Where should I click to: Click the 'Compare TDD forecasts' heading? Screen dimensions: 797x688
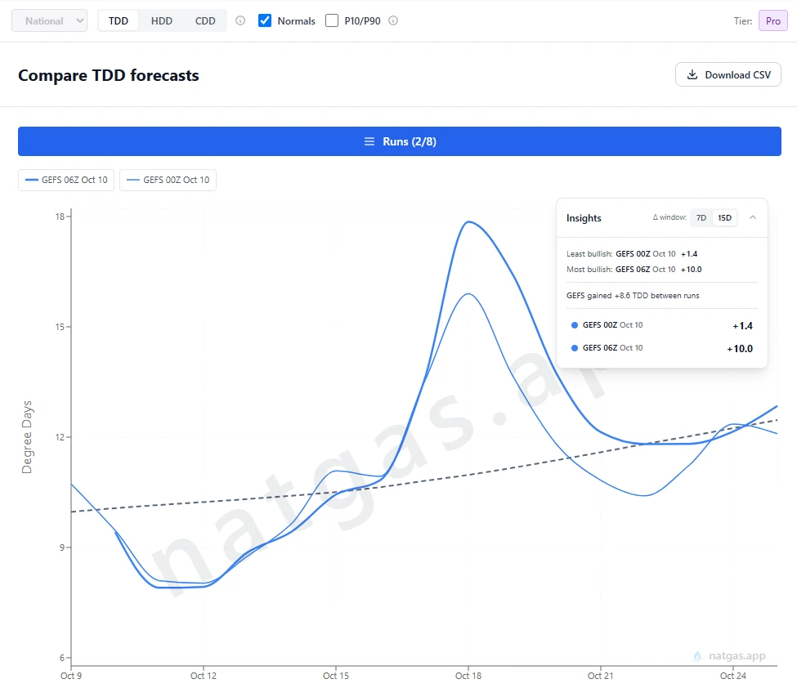click(109, 75)
